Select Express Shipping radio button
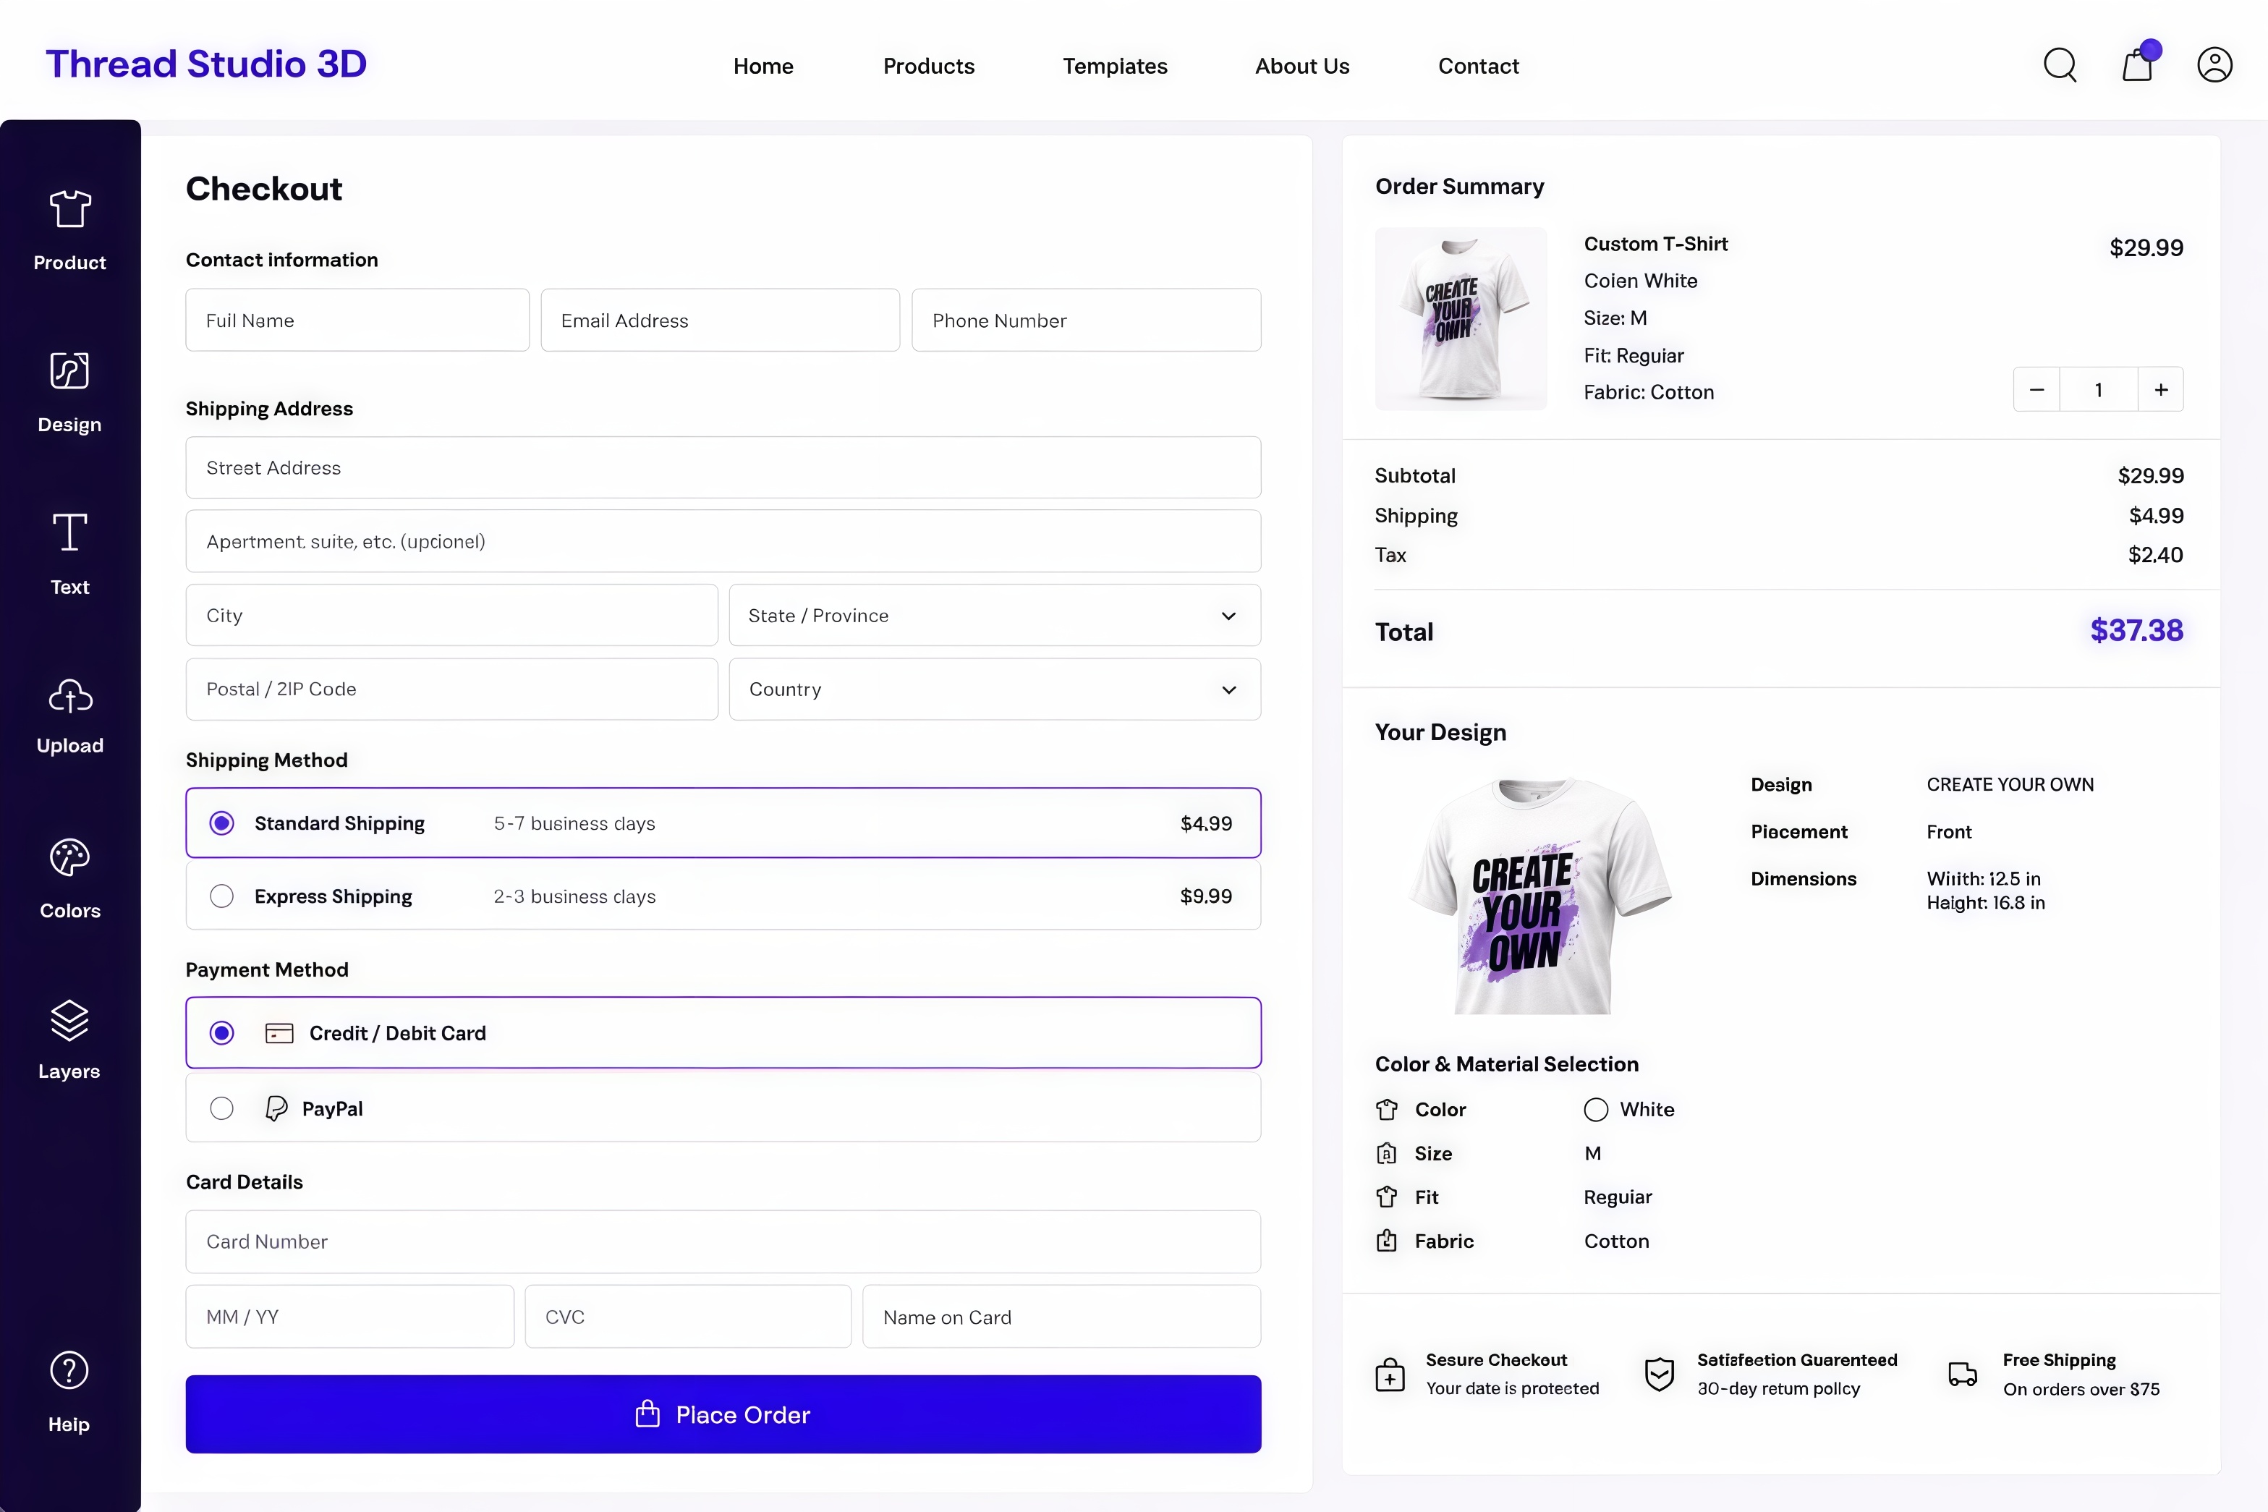This screenshot has height=1512, width=2268. pyautogui.click(x=222, y=897)
